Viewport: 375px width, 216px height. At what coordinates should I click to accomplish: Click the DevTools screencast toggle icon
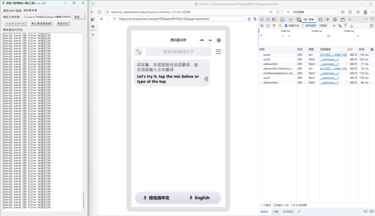(x=262, y=19)
